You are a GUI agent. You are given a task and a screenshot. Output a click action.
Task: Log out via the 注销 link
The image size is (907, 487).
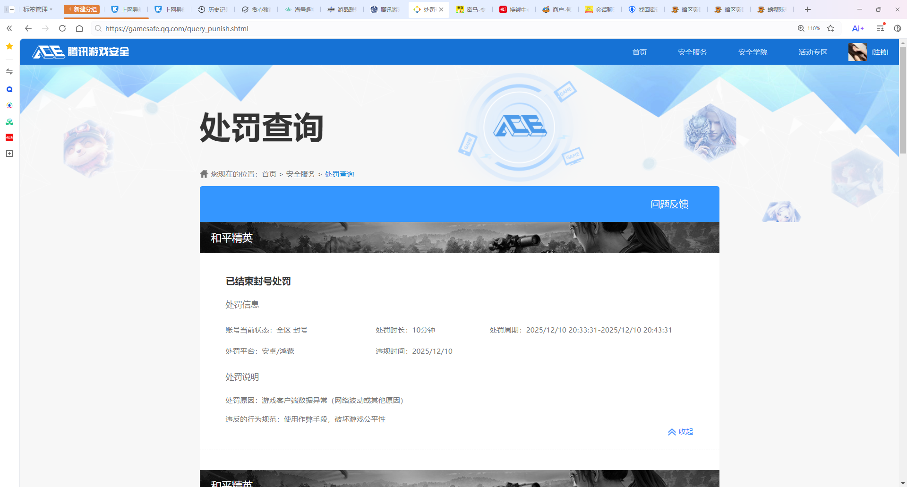pyautogui.click(x=880, y=52)
